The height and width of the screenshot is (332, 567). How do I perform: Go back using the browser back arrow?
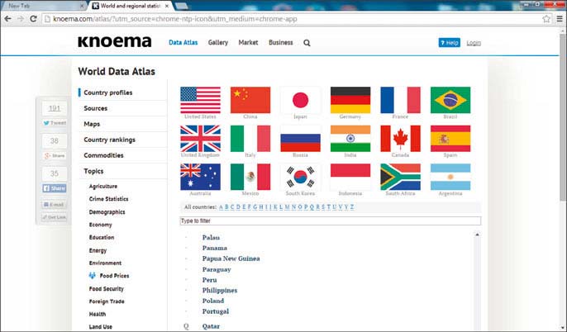click(x=7, y=19)
